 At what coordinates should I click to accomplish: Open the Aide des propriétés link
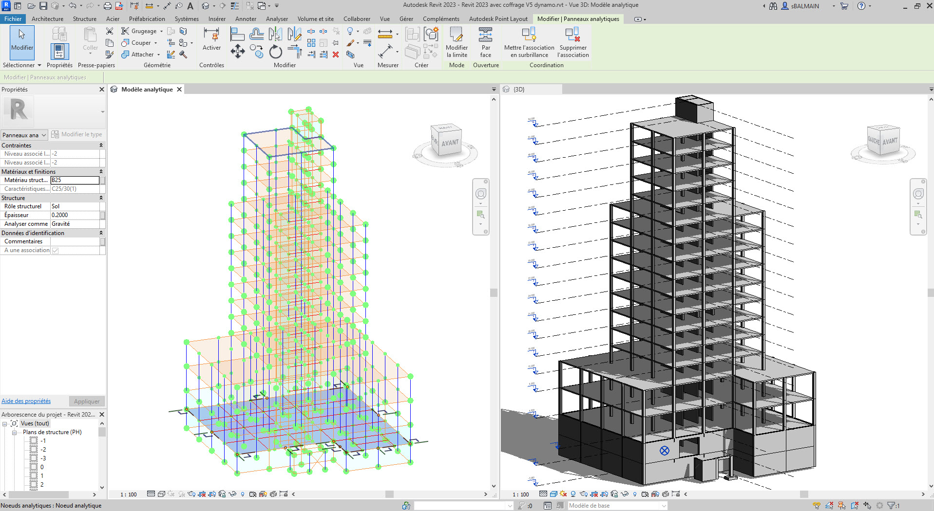pos(26,401)
